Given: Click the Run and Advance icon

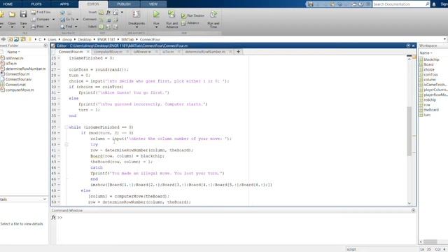Looking at the screenshot, I should tap(171, 14).
